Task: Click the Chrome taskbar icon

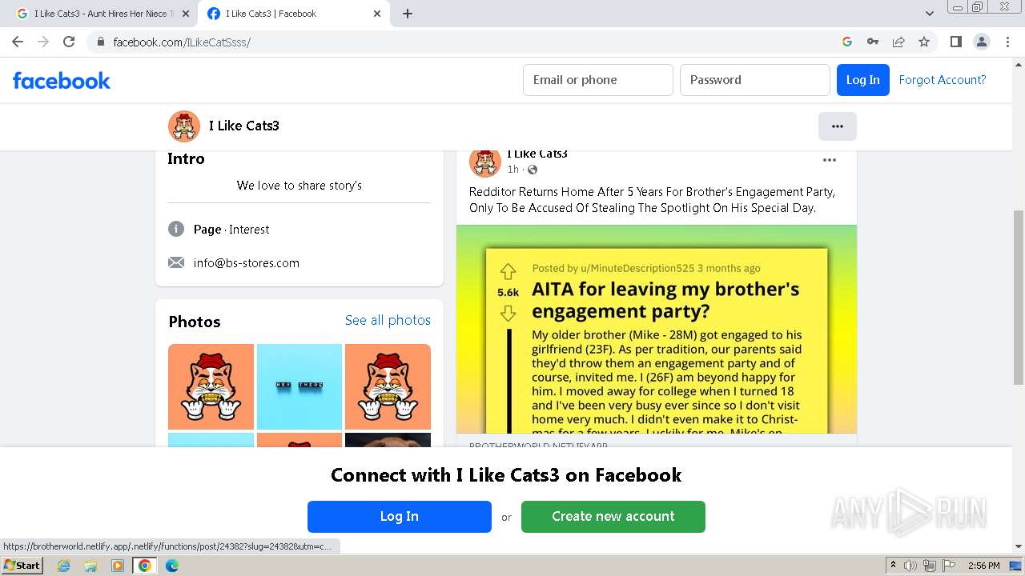Action: click(x=145, y=566)
